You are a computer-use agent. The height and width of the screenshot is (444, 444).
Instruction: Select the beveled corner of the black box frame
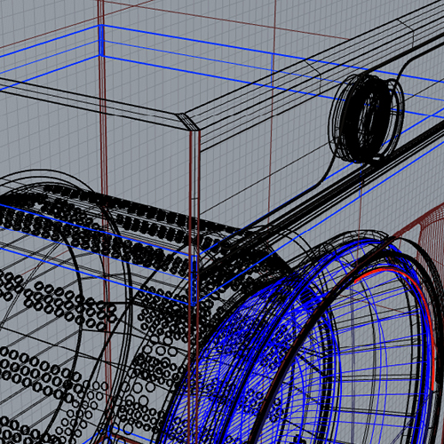(188, 123)
